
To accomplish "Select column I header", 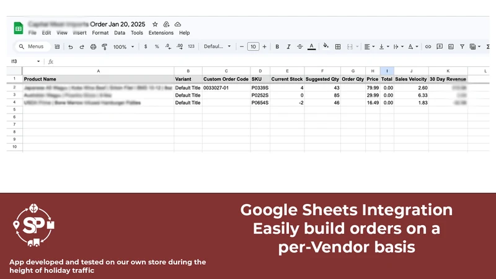I will coord(387,71).
